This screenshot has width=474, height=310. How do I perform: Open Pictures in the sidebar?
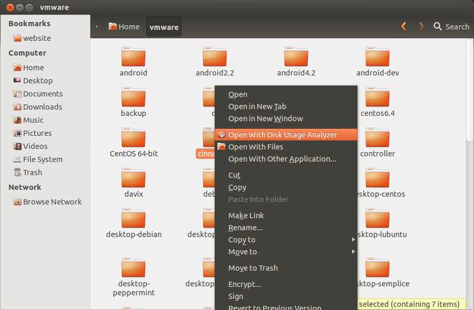(x=33, y=133)
